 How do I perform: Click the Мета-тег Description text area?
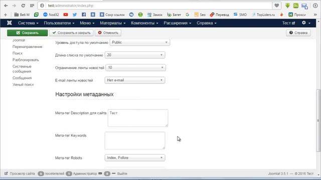138,118
